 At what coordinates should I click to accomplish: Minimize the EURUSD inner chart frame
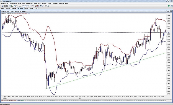coord(166,11)
